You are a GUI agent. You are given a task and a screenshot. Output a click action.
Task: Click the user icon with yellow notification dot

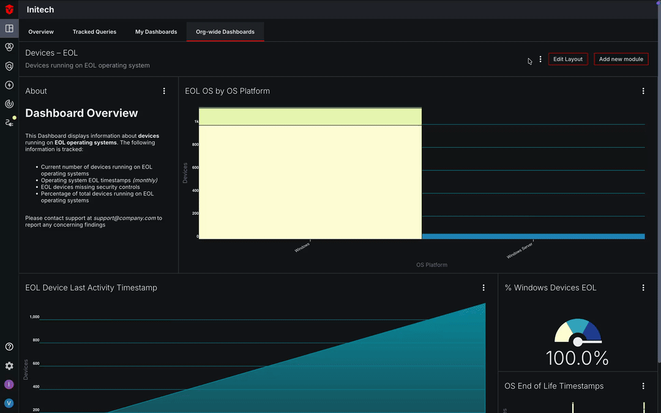point(9,122)
